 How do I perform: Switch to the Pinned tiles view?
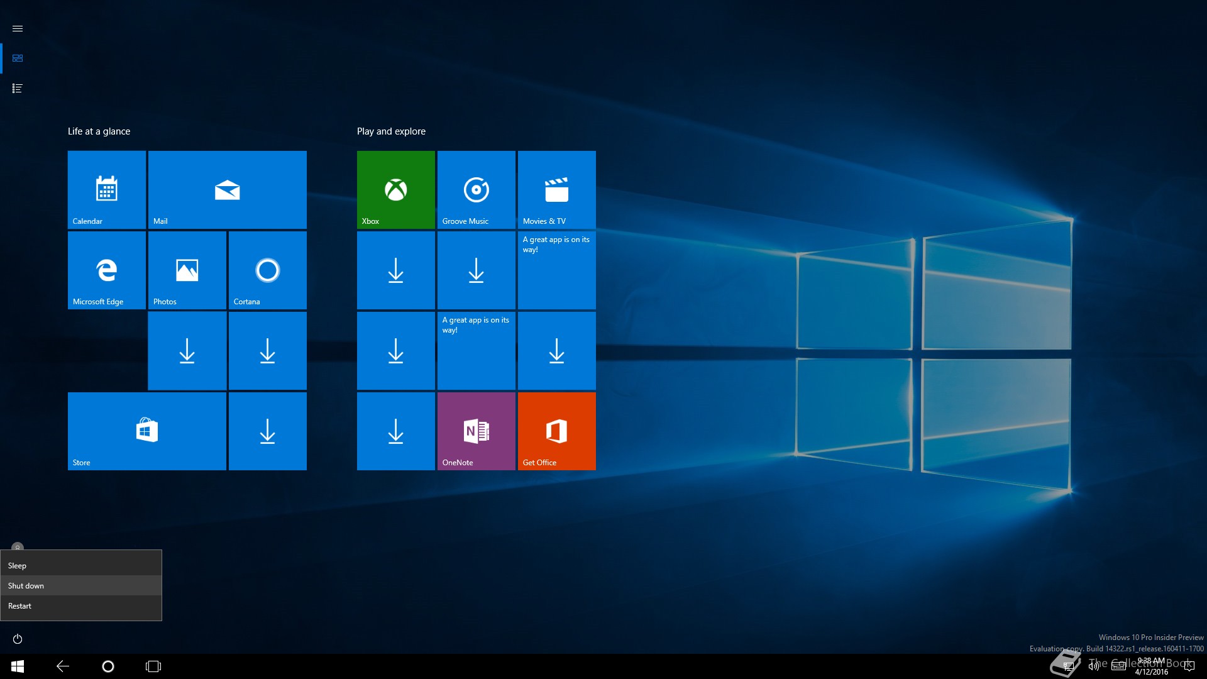[x=18, y=58]
